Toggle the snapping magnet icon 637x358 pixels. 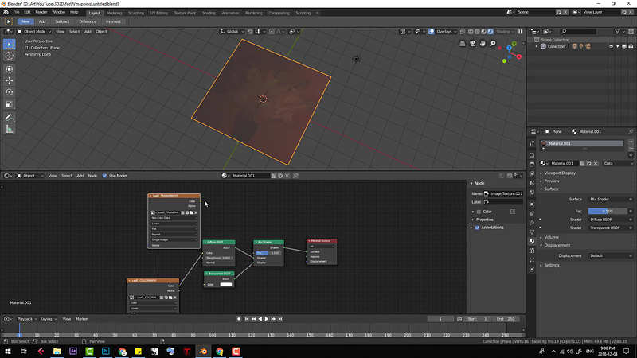point(250,31)
